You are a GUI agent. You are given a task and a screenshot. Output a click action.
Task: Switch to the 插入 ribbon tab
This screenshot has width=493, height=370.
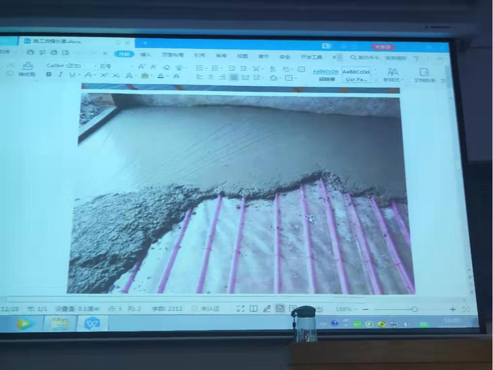coord(145,55)
